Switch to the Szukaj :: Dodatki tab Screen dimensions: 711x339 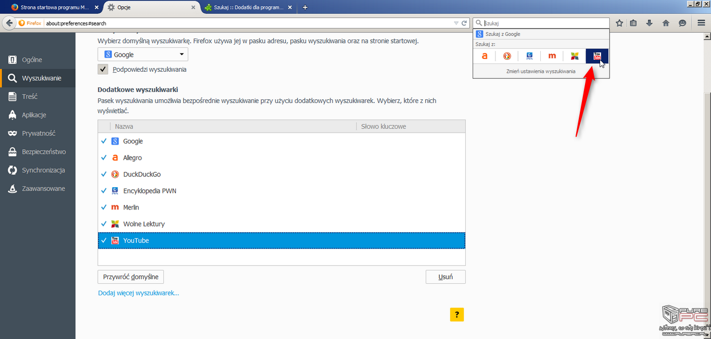pyautogui.click(x=249, y=7)
